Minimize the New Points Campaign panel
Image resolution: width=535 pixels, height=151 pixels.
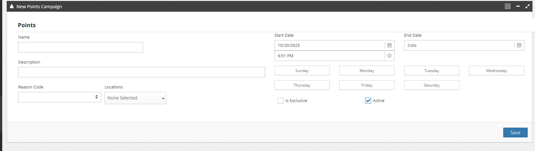coord(518,6)
